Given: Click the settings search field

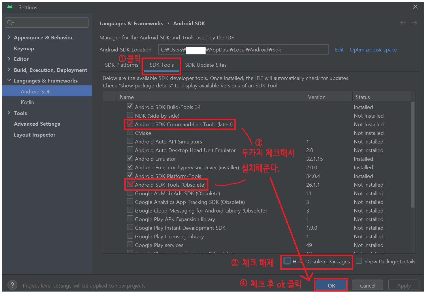Looking at the screenshot, I should [47, 23].
